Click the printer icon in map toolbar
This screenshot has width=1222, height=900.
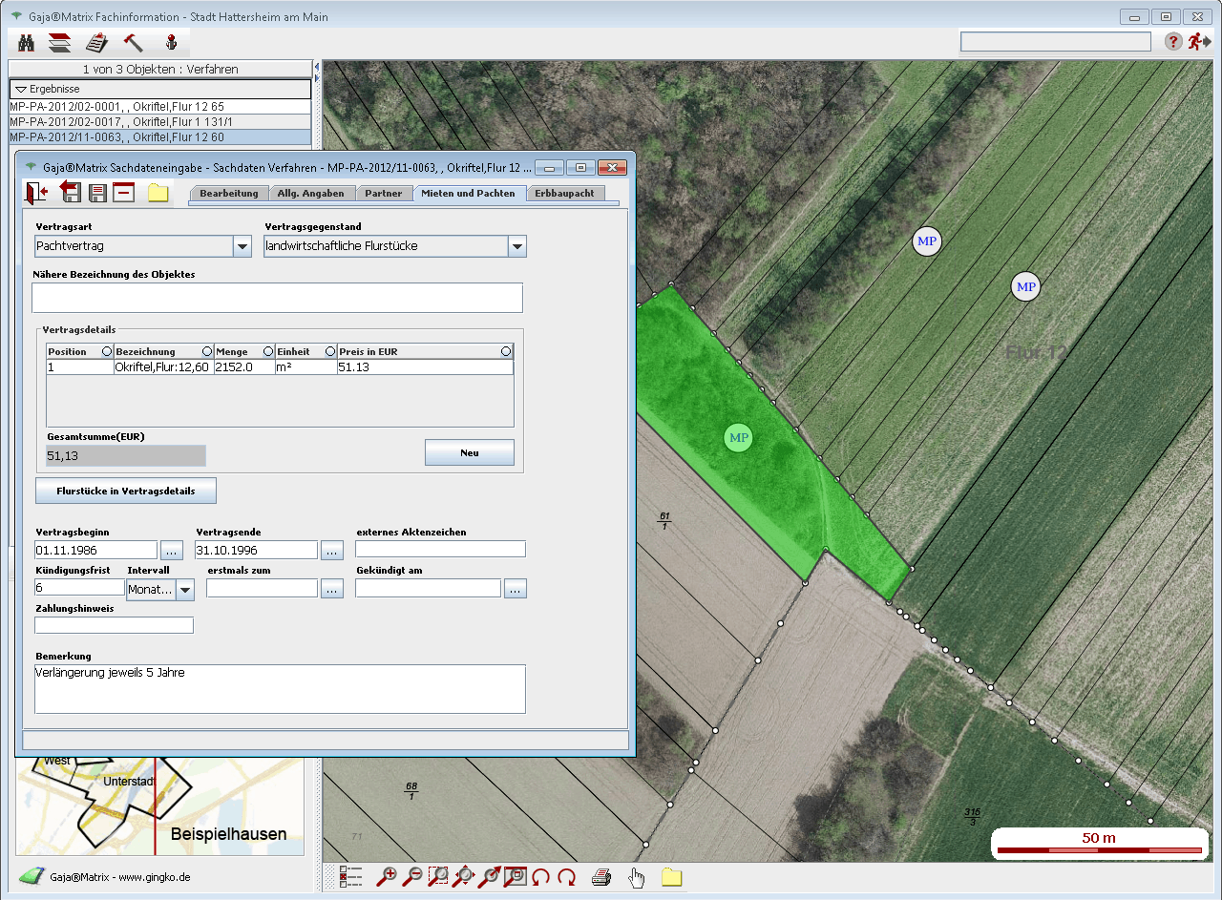tap(600, 877)
